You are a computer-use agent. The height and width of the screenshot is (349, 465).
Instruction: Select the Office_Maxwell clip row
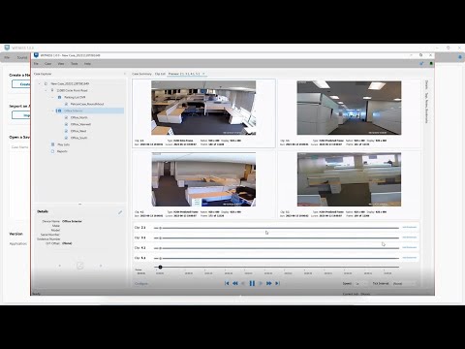[x=80, y=124]
